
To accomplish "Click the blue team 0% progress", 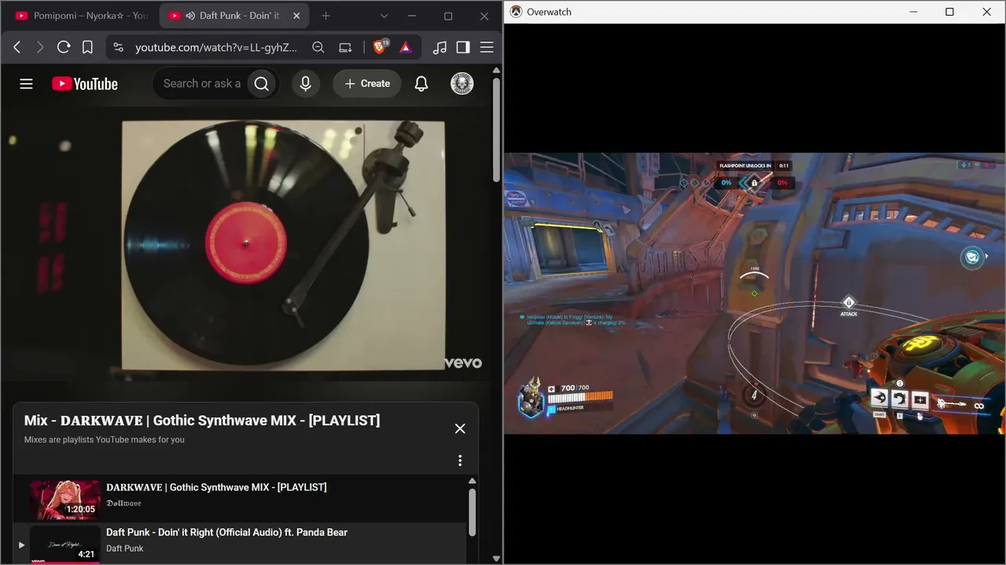I will [726, 183].
